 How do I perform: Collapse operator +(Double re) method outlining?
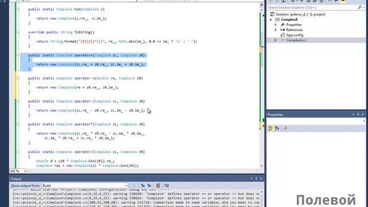(x=18, y=78)
